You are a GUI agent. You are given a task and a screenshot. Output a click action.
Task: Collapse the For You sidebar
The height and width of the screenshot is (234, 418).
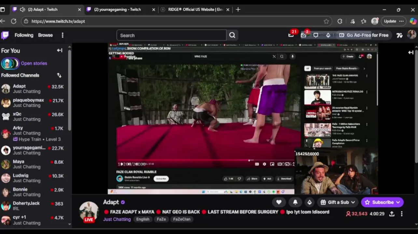(x=60, y=50)
